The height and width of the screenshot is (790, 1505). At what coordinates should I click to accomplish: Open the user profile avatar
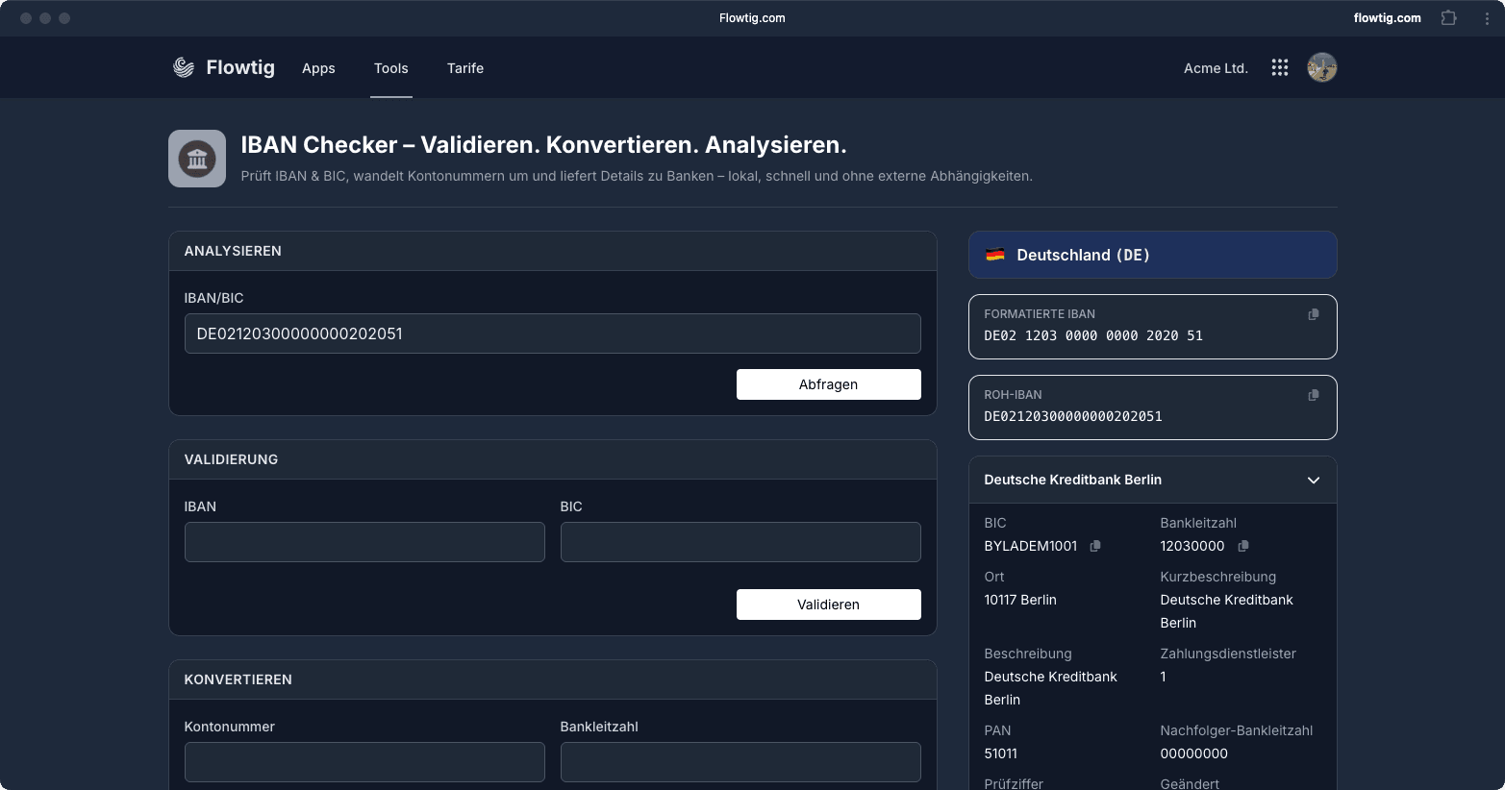pyautogui.click(x=1322, y=67)
